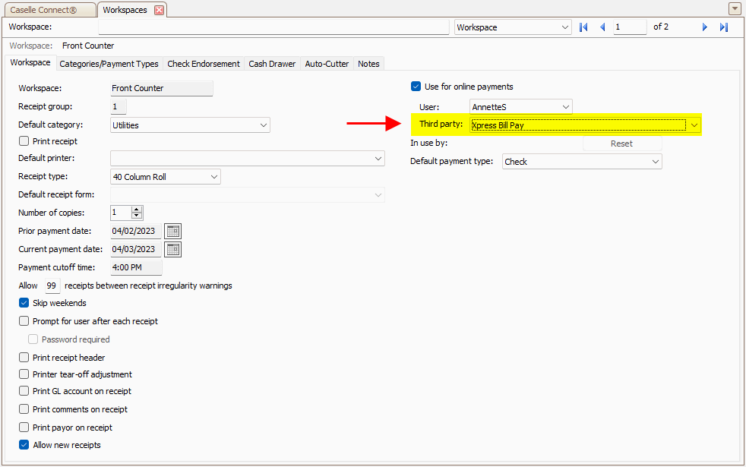
Task: Open calendar for Prior payment date
Action: coord(172,231)
